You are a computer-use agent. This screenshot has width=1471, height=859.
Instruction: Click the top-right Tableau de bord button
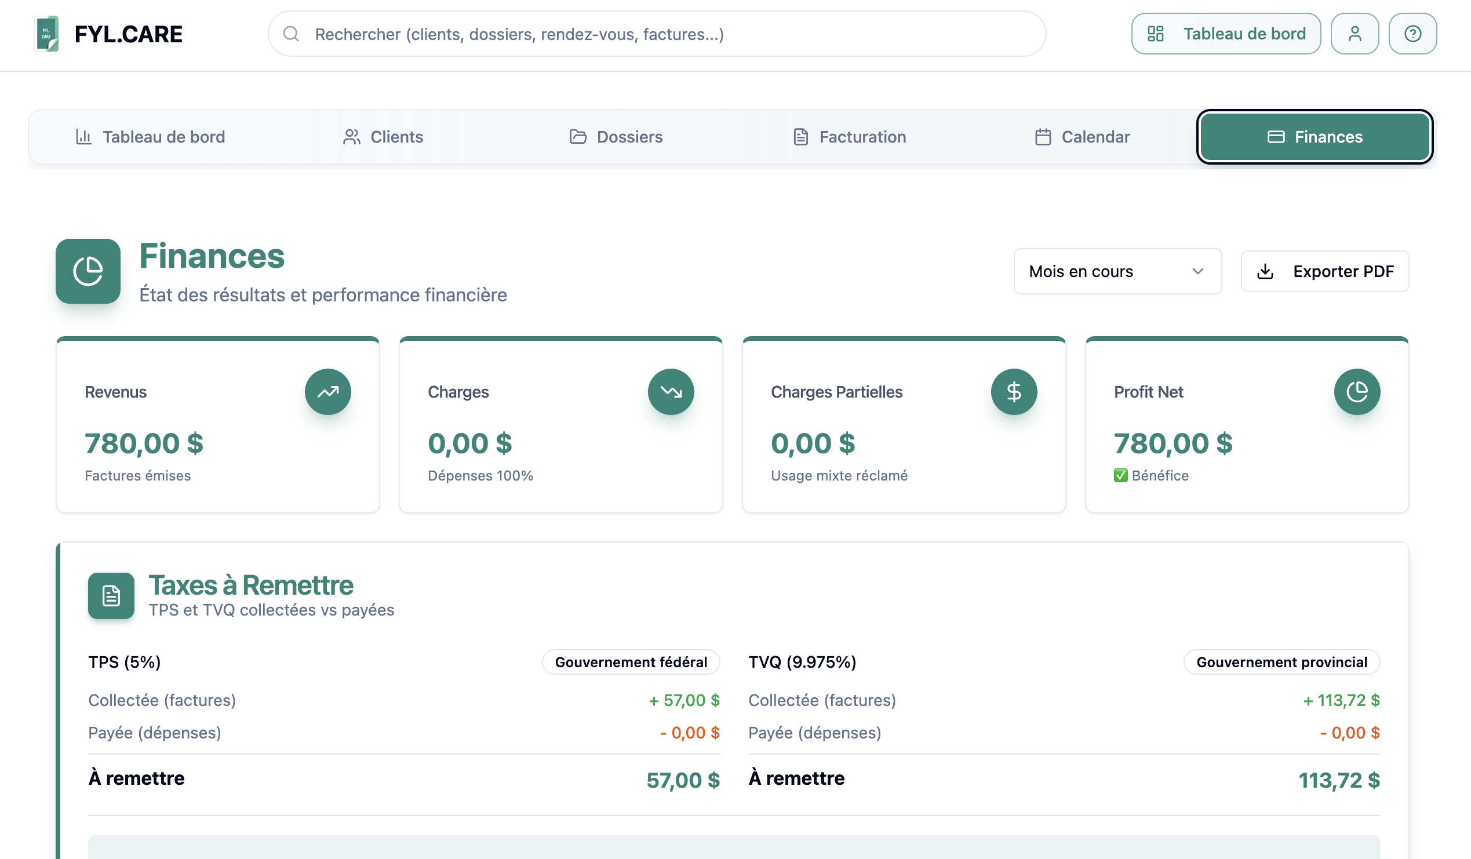tap(1225, 34)
